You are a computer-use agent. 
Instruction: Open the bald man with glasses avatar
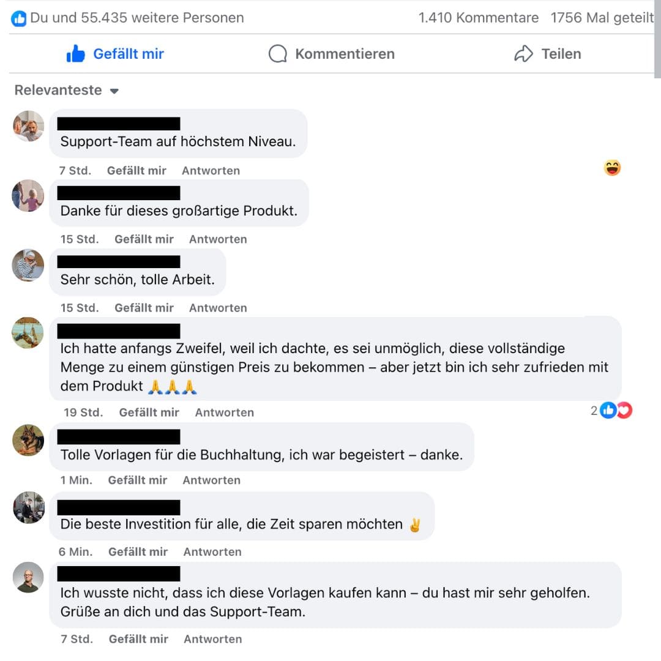pyautogui.click(x=28, y=578)
